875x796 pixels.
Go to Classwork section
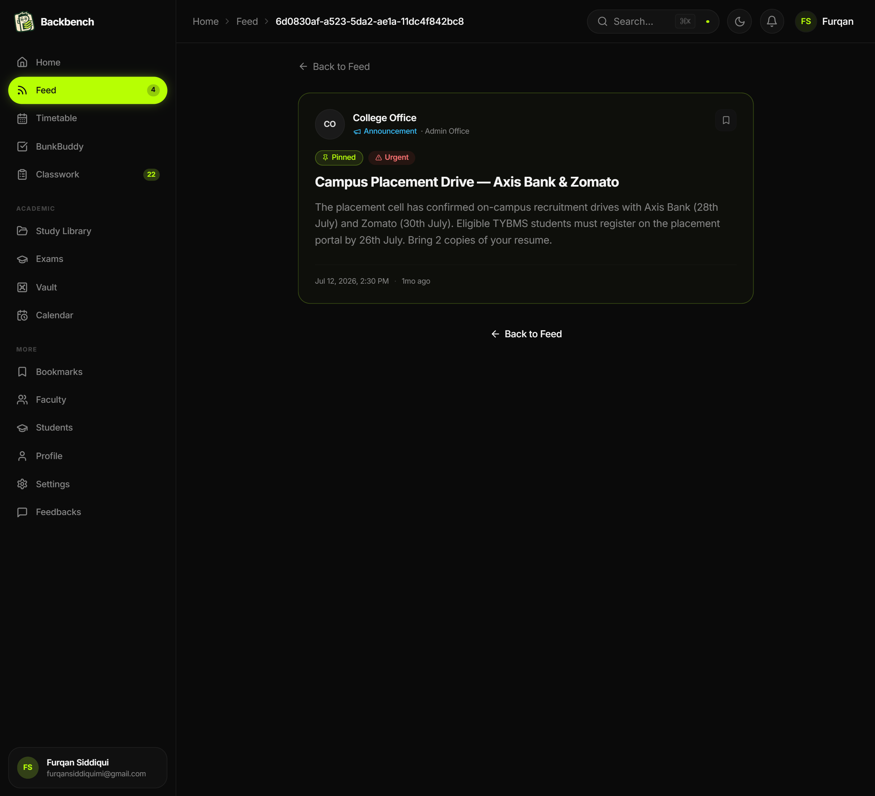(x=88, y=175)
